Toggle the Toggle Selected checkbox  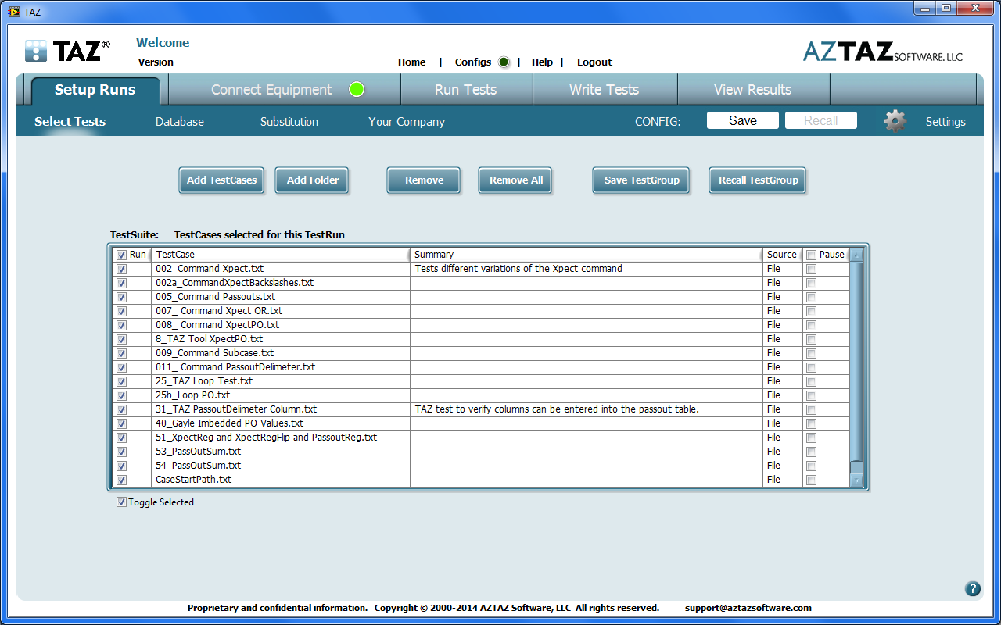[x=121, y=502]
